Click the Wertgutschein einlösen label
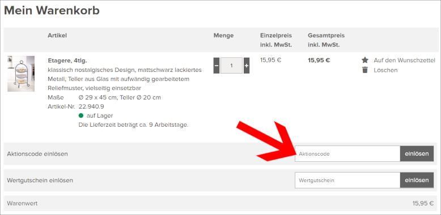 [40, 180]
